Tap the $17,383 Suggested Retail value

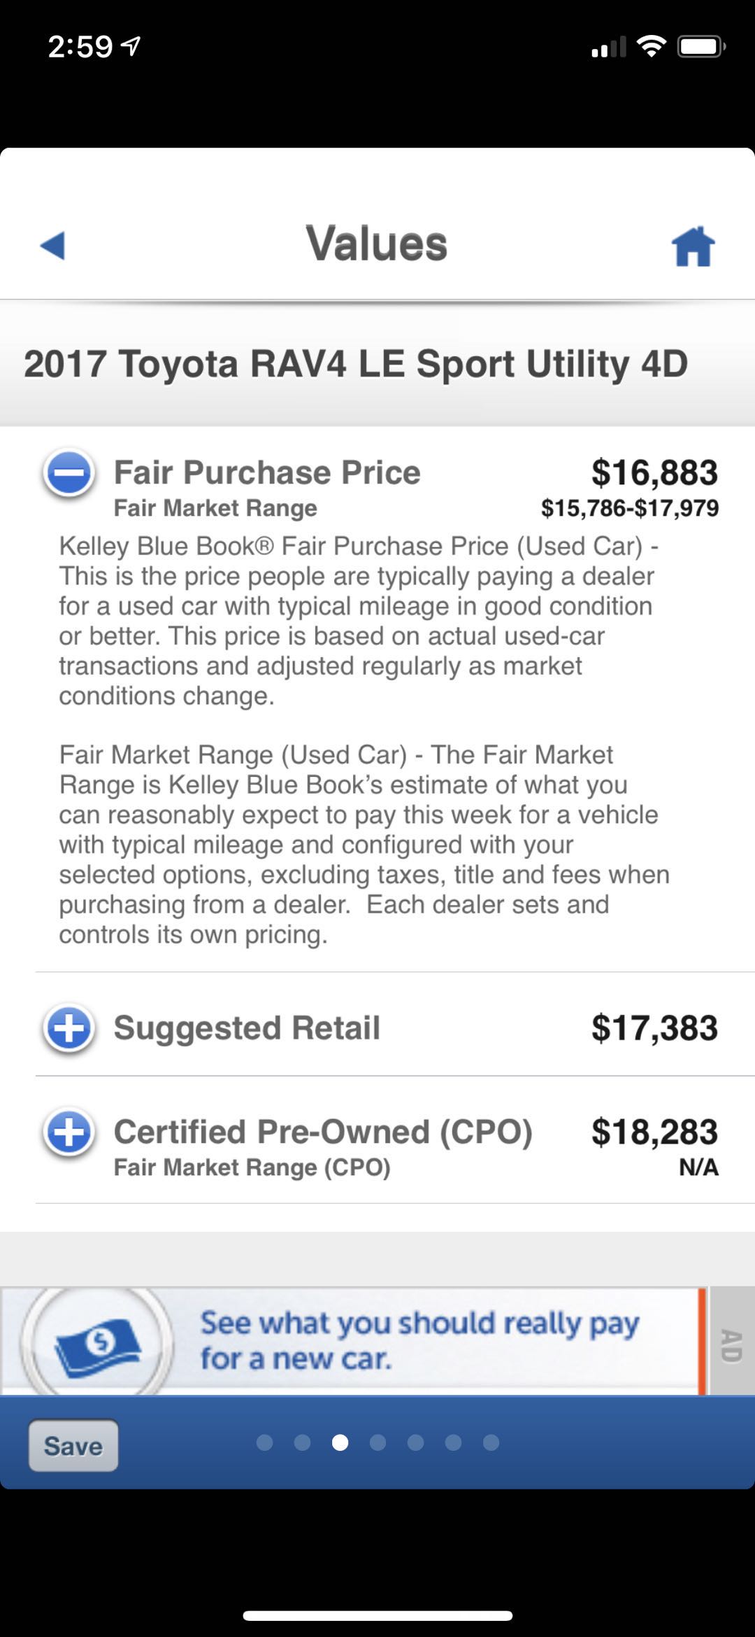[654, 1028]
